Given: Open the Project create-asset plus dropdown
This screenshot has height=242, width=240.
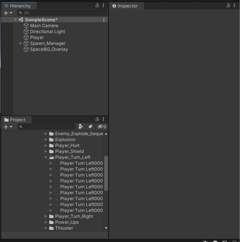Looking at the screenshot, I should (x=8, y=127).
